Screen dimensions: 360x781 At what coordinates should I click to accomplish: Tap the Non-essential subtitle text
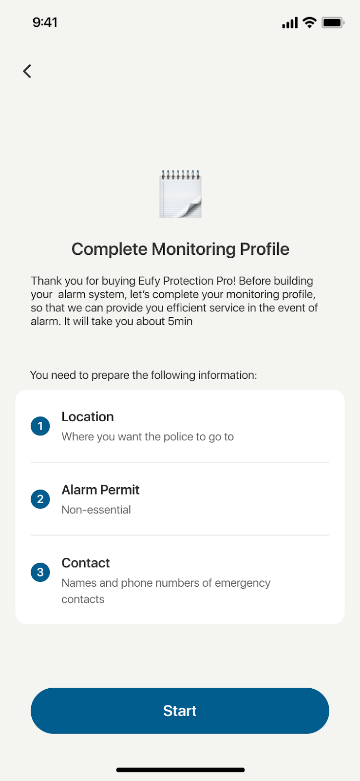96,510
